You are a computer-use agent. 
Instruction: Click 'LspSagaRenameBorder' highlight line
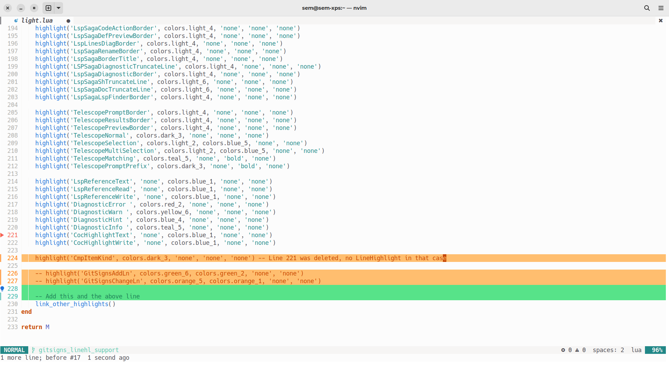[x=161, y=51]
